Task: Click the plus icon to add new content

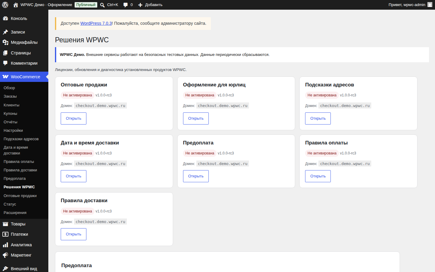Action: (140, 5)
